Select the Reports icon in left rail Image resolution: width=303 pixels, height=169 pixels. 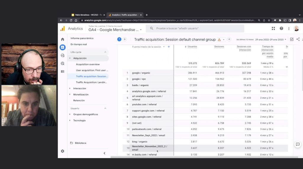tap(62, 47)
